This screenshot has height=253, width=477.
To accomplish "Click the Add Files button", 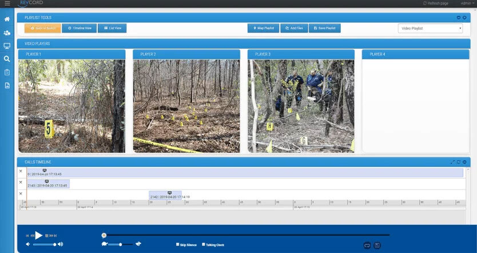I will coord(293,28).
